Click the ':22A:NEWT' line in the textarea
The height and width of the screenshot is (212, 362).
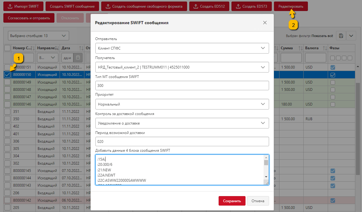106,175
